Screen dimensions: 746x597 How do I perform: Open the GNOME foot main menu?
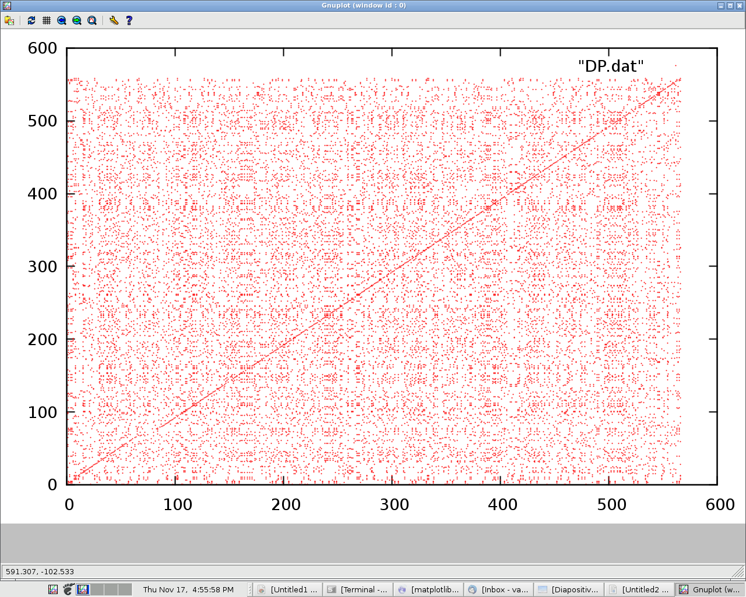click(x=67, y=589)
